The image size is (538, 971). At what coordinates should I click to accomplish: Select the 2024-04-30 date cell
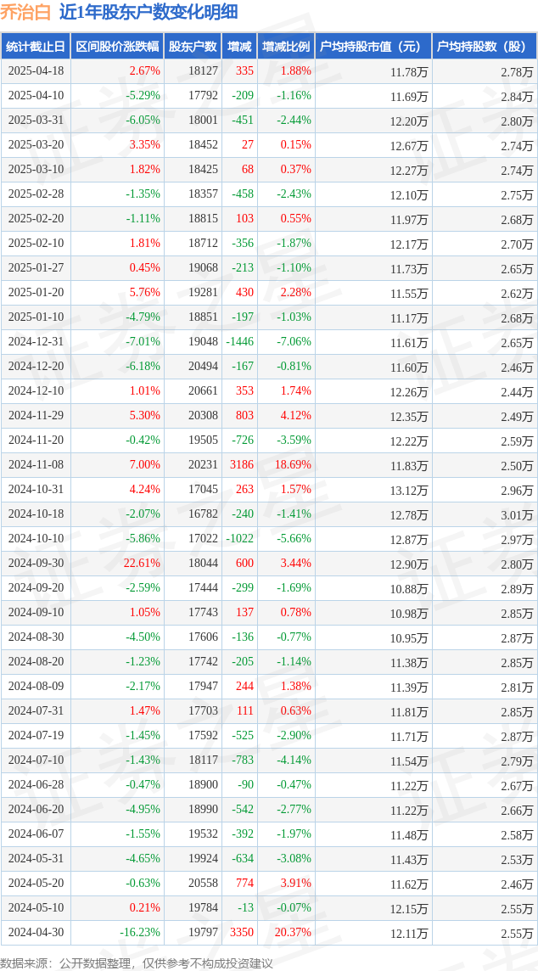click(36, 932)
